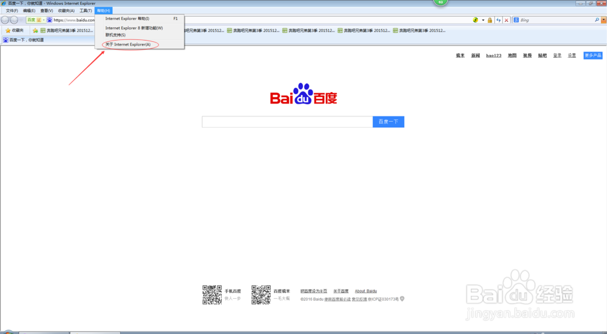The image size is (607, 334).
Task: Click the browser Forward arrow button
Action: [14, 20]
